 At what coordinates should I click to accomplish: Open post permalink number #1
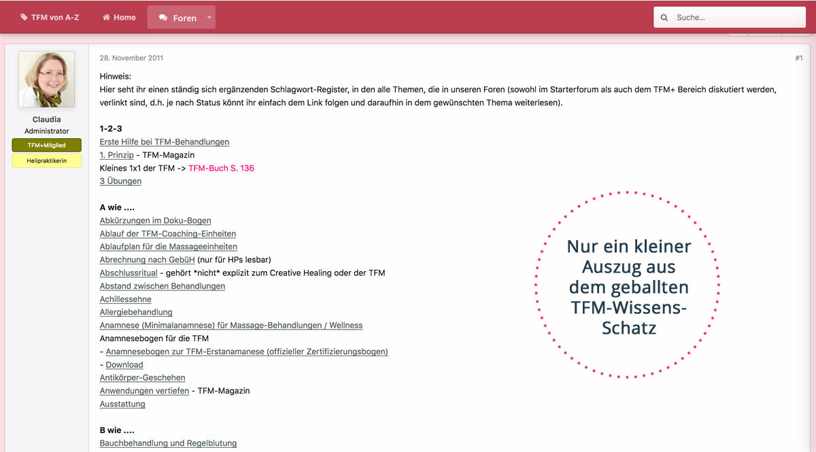click(x=798, y=58)
